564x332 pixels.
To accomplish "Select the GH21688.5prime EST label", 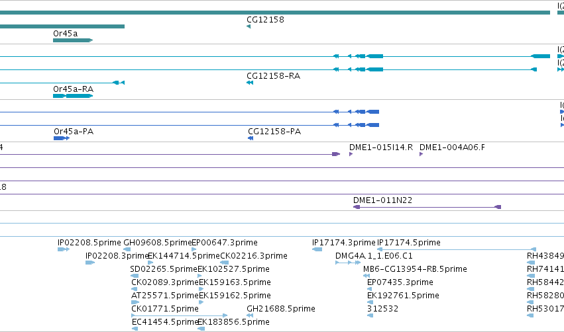I will click(x=281, y=309).
